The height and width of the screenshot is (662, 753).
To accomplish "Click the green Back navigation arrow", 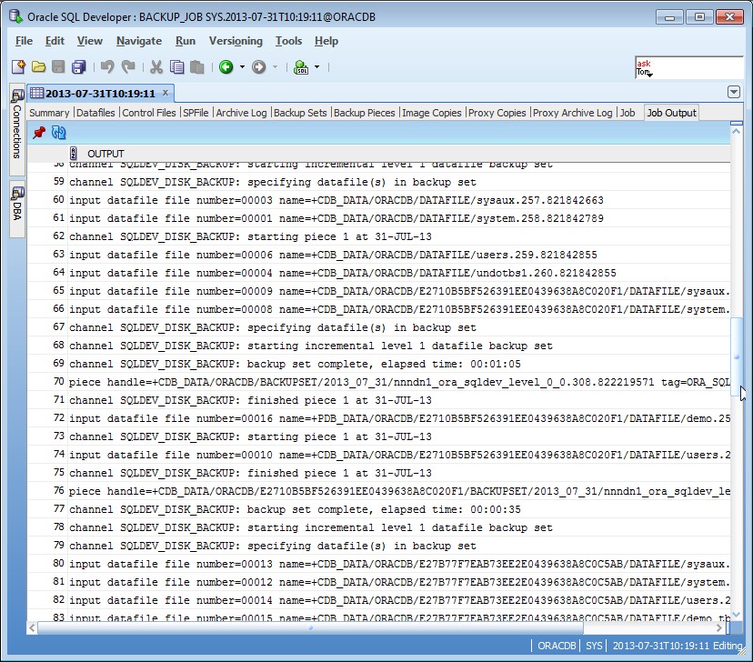I will [226, 66].
